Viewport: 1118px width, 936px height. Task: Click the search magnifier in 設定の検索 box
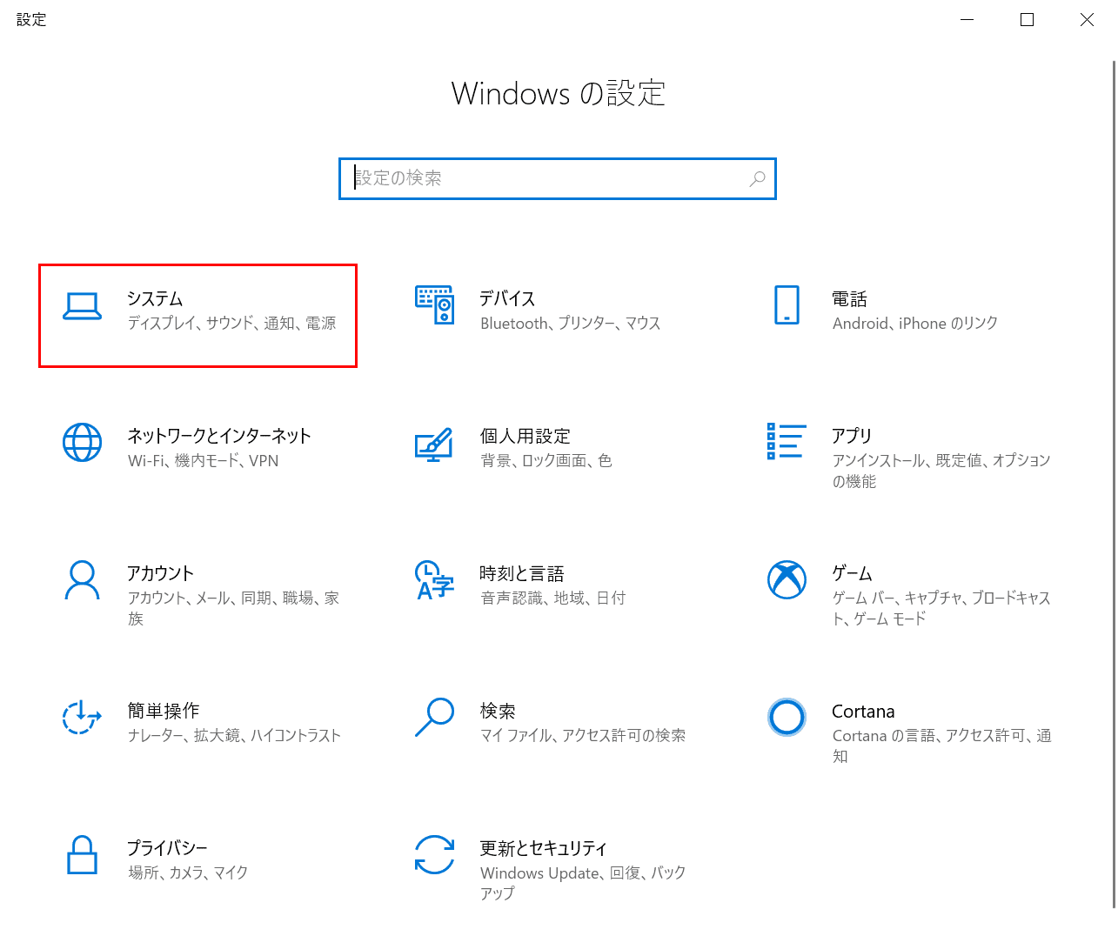tap(757, 178)
